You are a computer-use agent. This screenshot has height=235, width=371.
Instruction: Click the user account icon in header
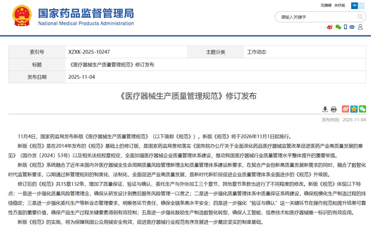pos(360,27)
